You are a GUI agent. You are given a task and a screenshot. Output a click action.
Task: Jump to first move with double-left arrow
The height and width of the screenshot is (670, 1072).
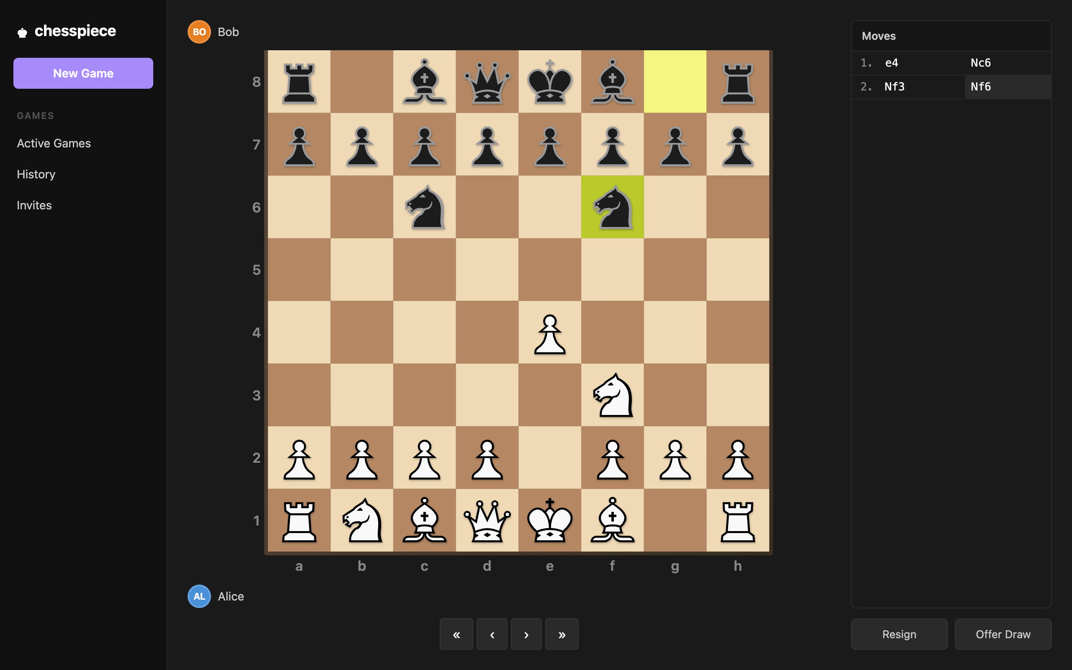point(456,634)
